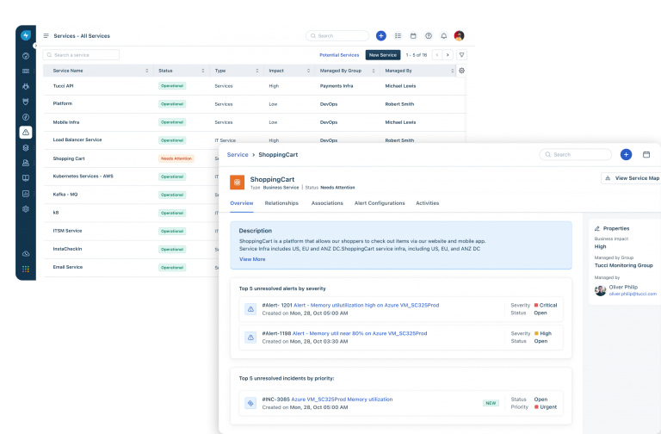The width and height of the screenshot is (661, 434).
Task: Click the New Service button
Action: click(382, 54)
